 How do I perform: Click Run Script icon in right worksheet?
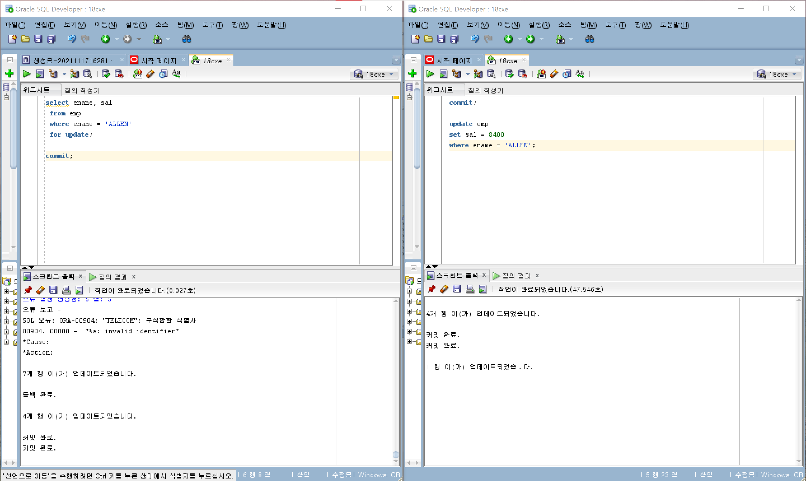point(444,74)
